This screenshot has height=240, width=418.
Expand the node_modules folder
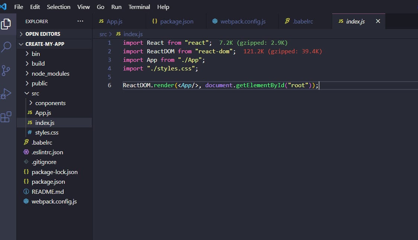50,73
